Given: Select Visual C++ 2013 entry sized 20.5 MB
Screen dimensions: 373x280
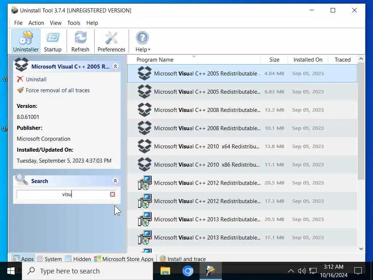Looking at the screenshot, I should tap(242, 219).
